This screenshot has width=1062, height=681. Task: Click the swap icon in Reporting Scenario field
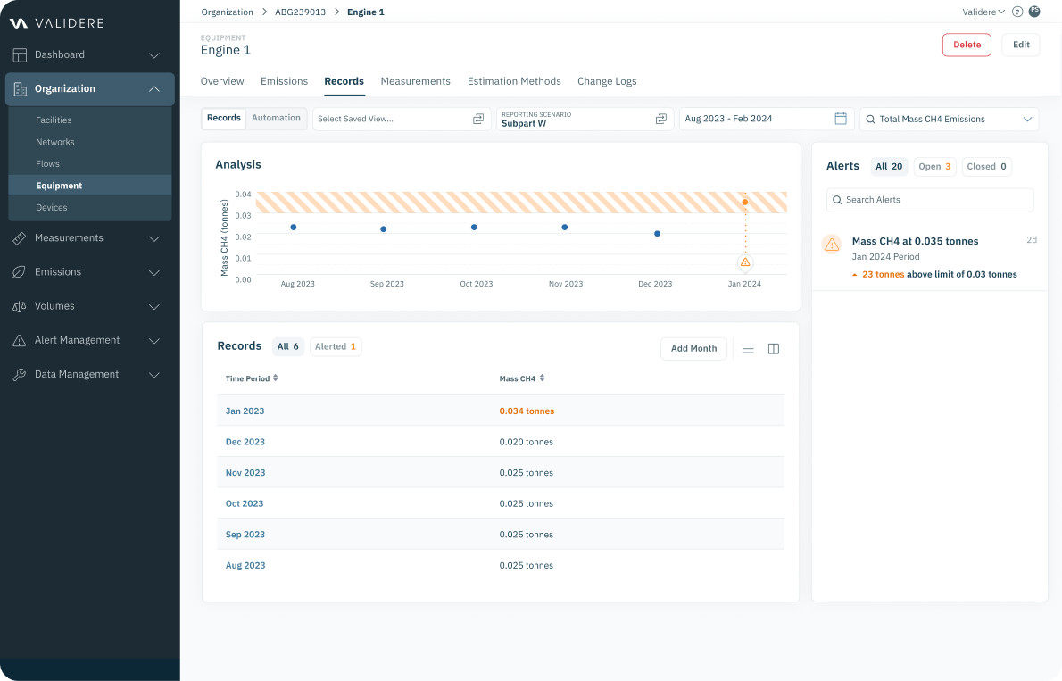[x=661, y=119]
